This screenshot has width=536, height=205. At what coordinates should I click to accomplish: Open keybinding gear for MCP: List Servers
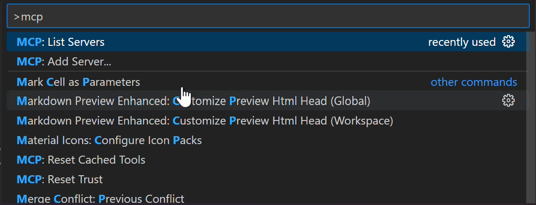(x=508, y=42)
